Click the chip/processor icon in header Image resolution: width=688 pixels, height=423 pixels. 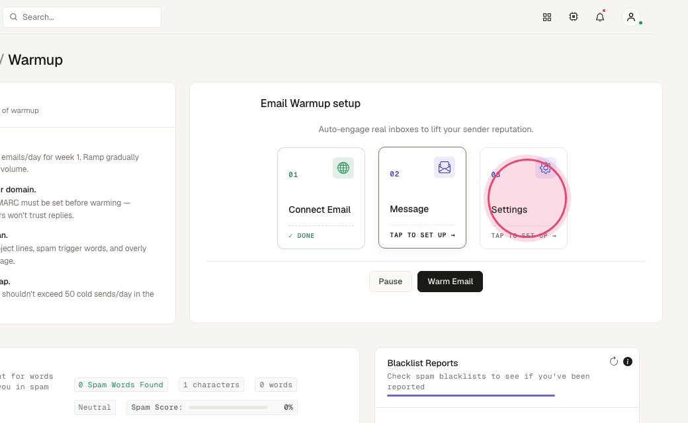coord(573,17)
